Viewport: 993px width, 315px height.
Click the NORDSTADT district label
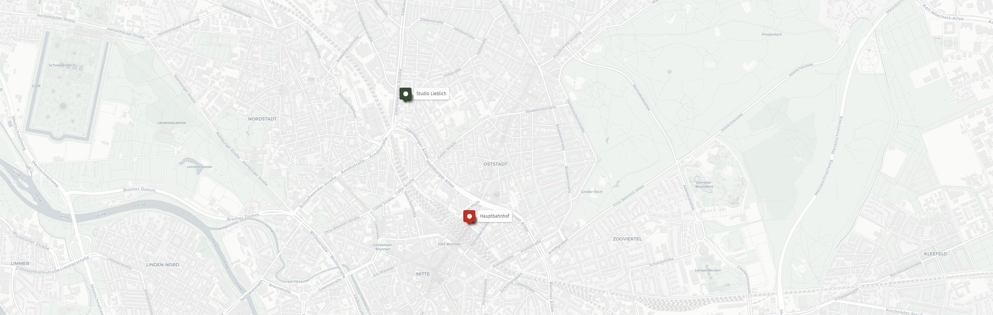(x=262, y=119)
